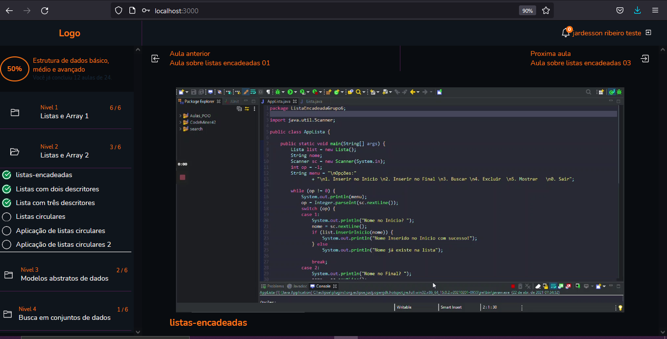Go to Proxima aula about listas encadeadas 03
The width and height of the screenshot is (667, 339).
pos(581,58)
